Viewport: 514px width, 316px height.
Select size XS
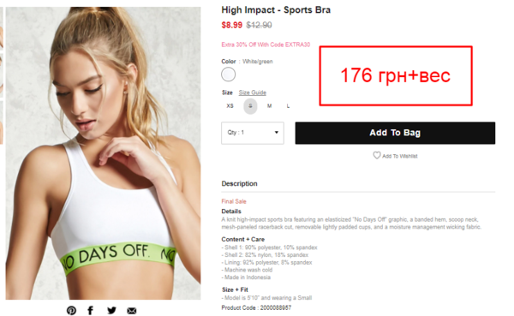(230, 106)
